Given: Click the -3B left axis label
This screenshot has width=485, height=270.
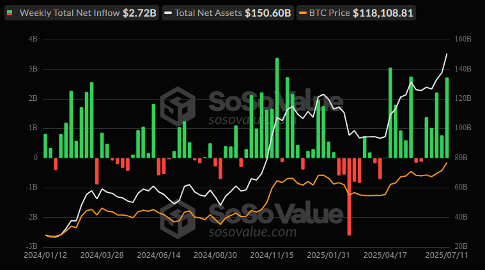Looking at the screenshot, I should tap(31, 246).
